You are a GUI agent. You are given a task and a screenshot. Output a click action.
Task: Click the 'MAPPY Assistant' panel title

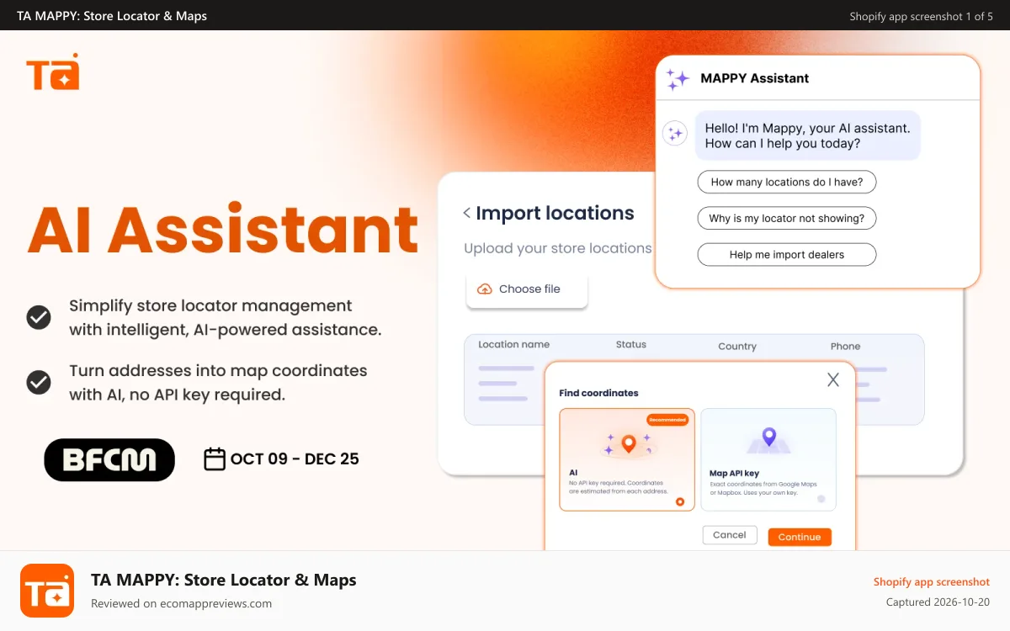pos(755,78)
